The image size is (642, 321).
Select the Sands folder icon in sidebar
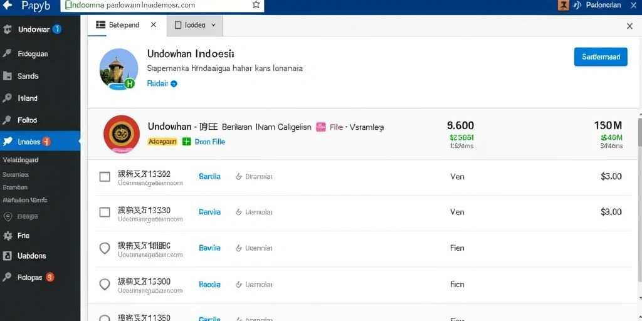[7, 76]
